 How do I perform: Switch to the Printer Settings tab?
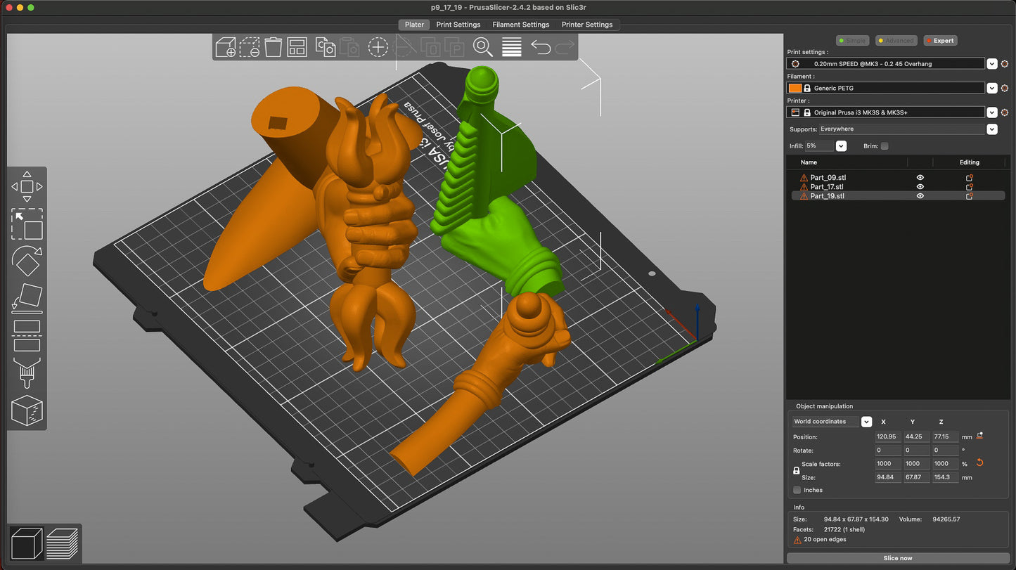[x=586, y=25]
